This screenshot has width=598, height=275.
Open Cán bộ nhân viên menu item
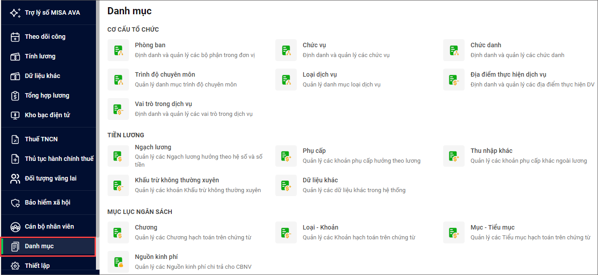[49, 226]
